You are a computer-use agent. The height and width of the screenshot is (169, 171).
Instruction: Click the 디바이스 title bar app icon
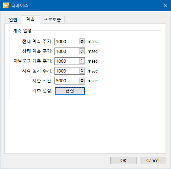tap(6, 5)
